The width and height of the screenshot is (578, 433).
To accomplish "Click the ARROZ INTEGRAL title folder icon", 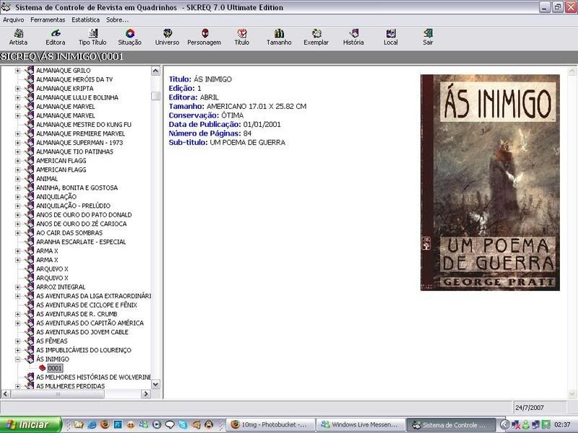I will (x=29, y=287).
